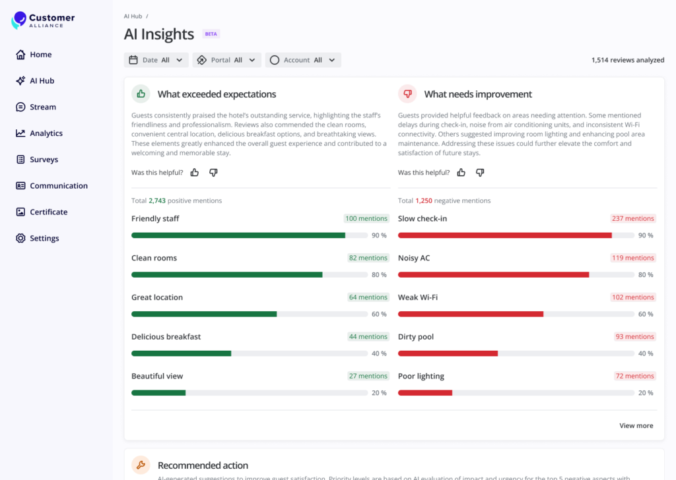Click the Analytics chart icon
The image size is (676, 480).
(x=20, y=133)
